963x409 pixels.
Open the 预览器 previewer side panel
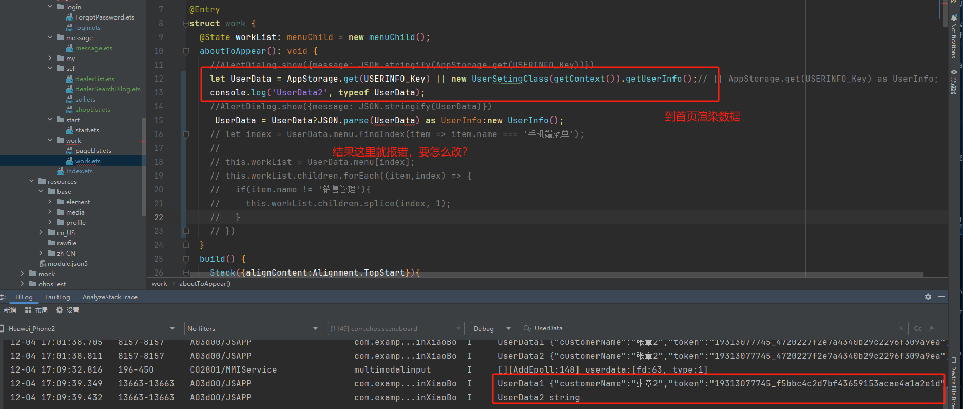(954, 82)
